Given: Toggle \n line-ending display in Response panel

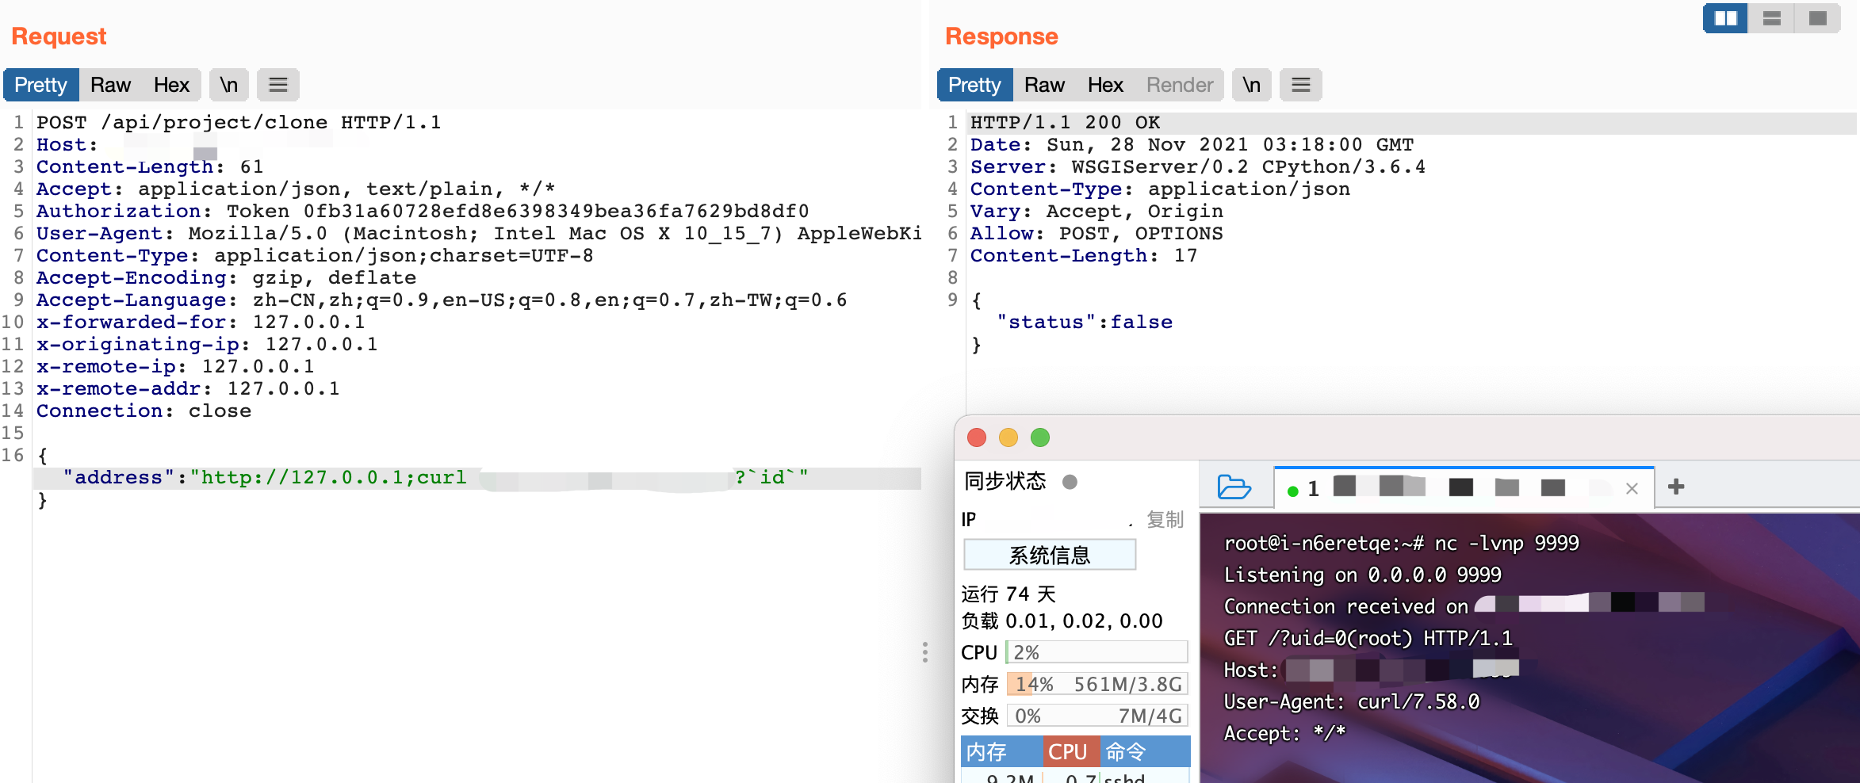Looking at the screenshot, I should [x=1251, y=84].
